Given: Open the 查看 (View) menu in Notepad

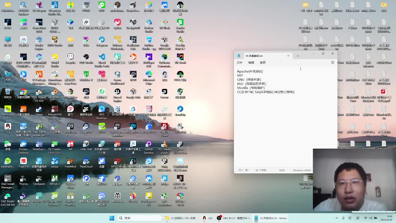Looking at the screenshot, I should 263,63.
